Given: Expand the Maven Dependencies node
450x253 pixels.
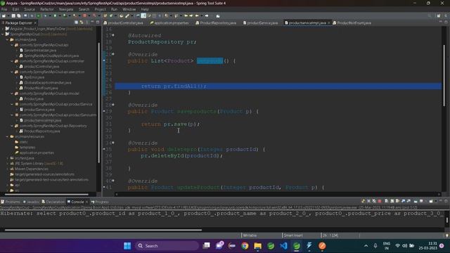Looking at the screenshot, I should tap(8, 169).
